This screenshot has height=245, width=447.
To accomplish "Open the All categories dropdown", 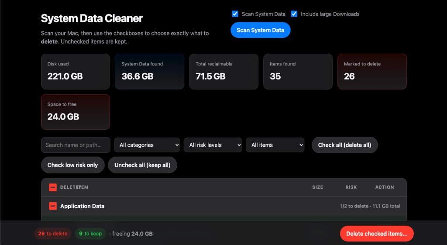I will [x=147, y=145].
